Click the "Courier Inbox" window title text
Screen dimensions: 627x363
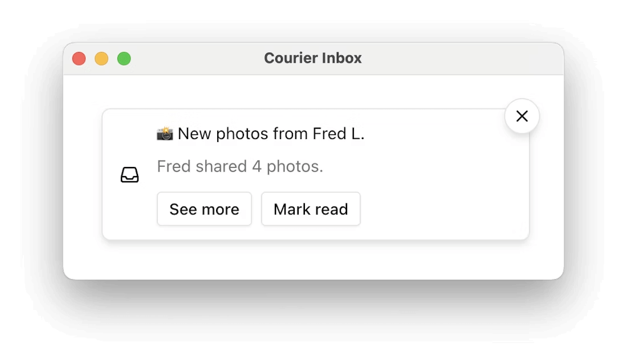tap(312, 58)
